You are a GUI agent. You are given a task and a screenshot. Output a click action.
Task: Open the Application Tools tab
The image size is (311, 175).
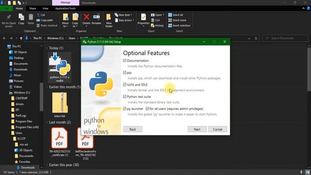66,9
